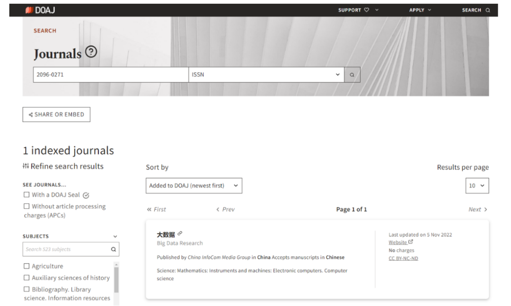Expand the SUPPORT menu chevron
The height and width of the screenshot is (306, 511).
pyautogui.click(x=377, y=10)
